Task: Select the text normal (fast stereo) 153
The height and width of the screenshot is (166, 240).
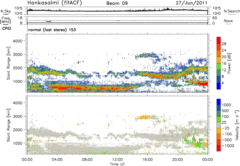Action: [x=52, y=30]
